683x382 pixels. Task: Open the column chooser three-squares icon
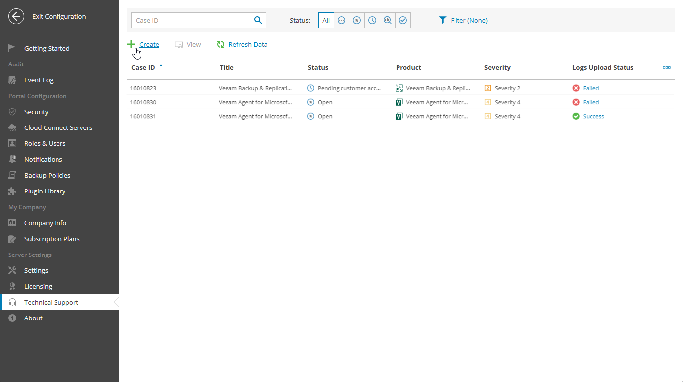[x=667, y=67]
